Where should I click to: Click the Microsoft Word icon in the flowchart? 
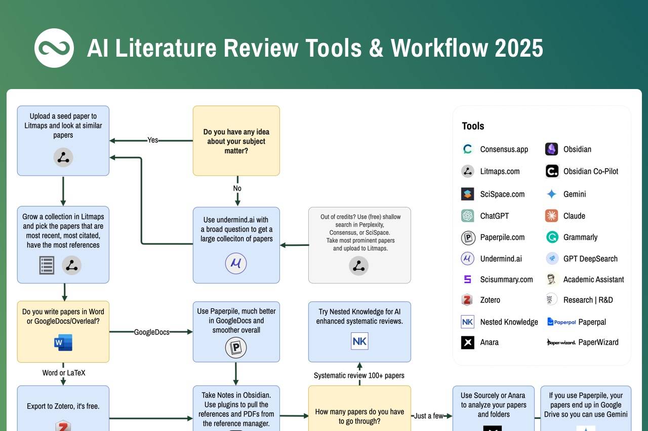pyautogui.click(x=63, y=342)
